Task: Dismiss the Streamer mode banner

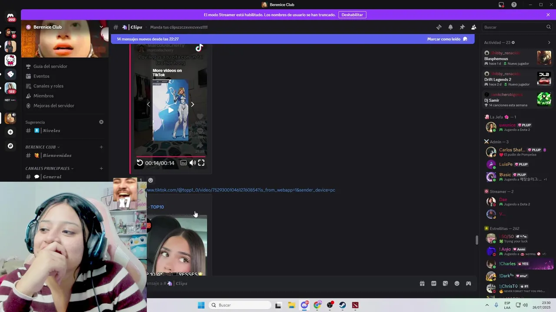Action: pos(548,15)
